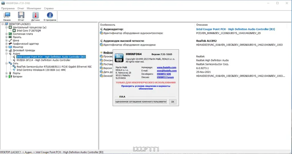Collapse the Центральный процессор (ы) node
This screenshot has width=292, height=154.
pyautogui.click(x=7, y=27)
